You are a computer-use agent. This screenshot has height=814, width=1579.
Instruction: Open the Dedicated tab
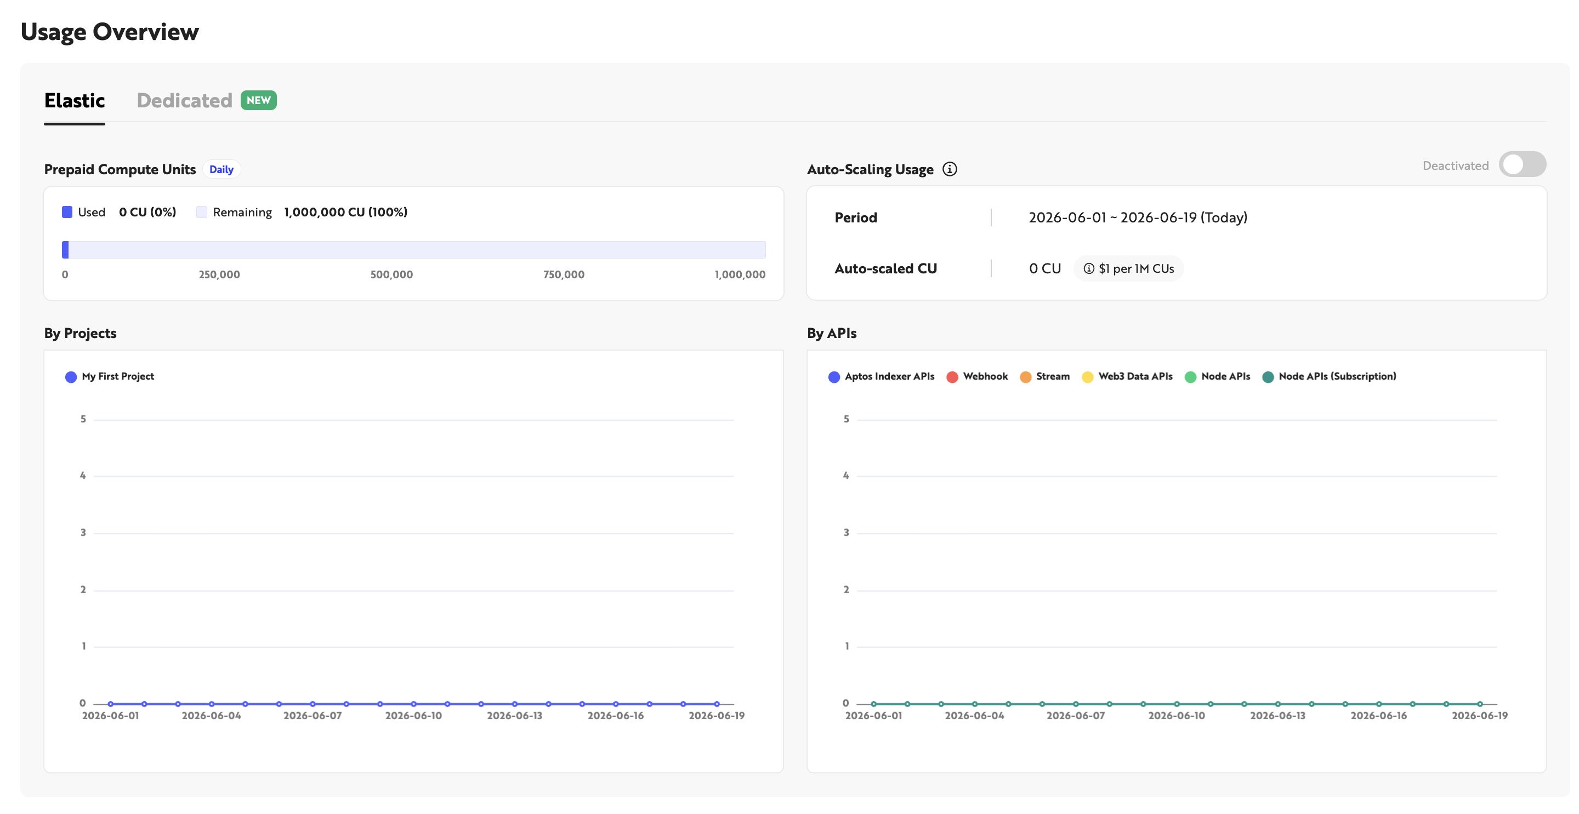click(184, 100)
